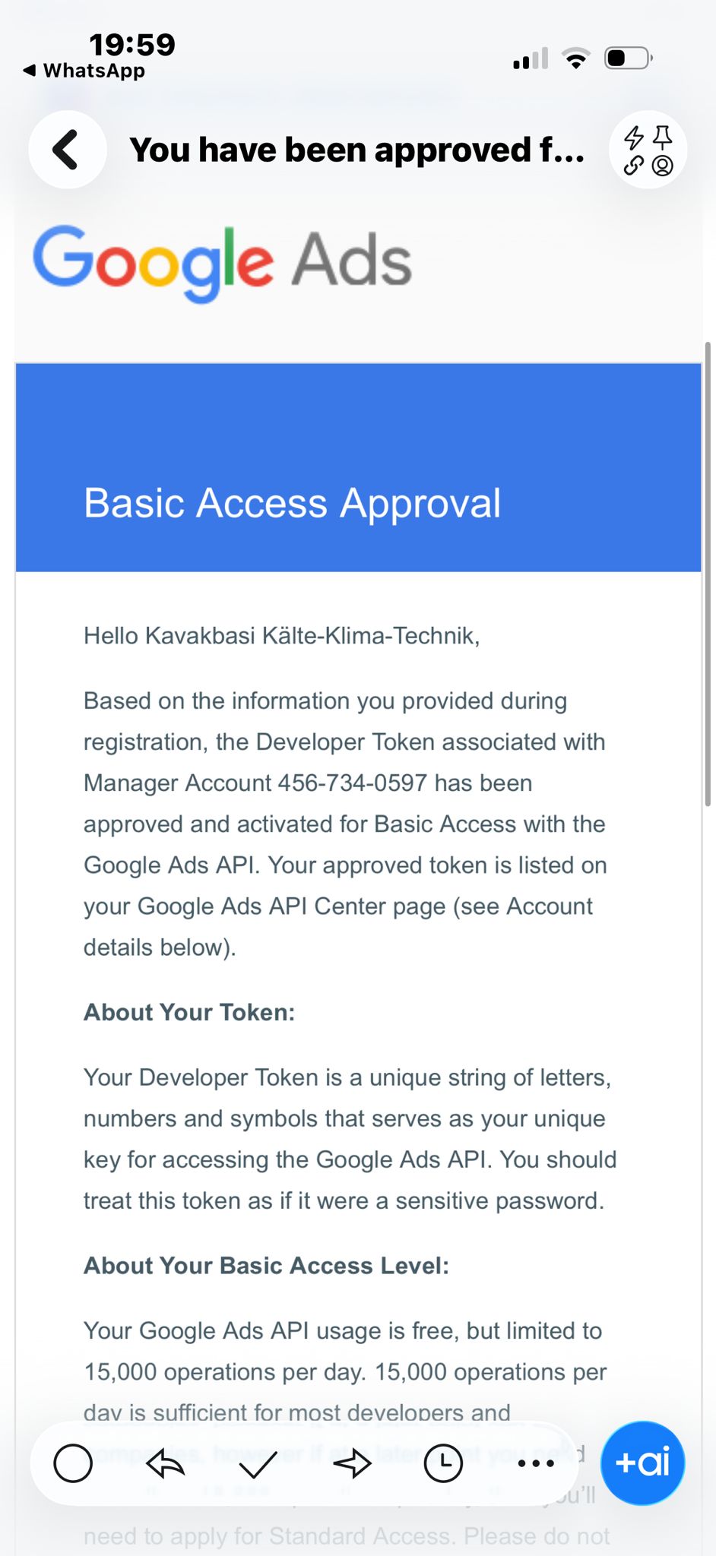
Task: Launch the blue +ai assistant button
Action: pos(642,1463)
